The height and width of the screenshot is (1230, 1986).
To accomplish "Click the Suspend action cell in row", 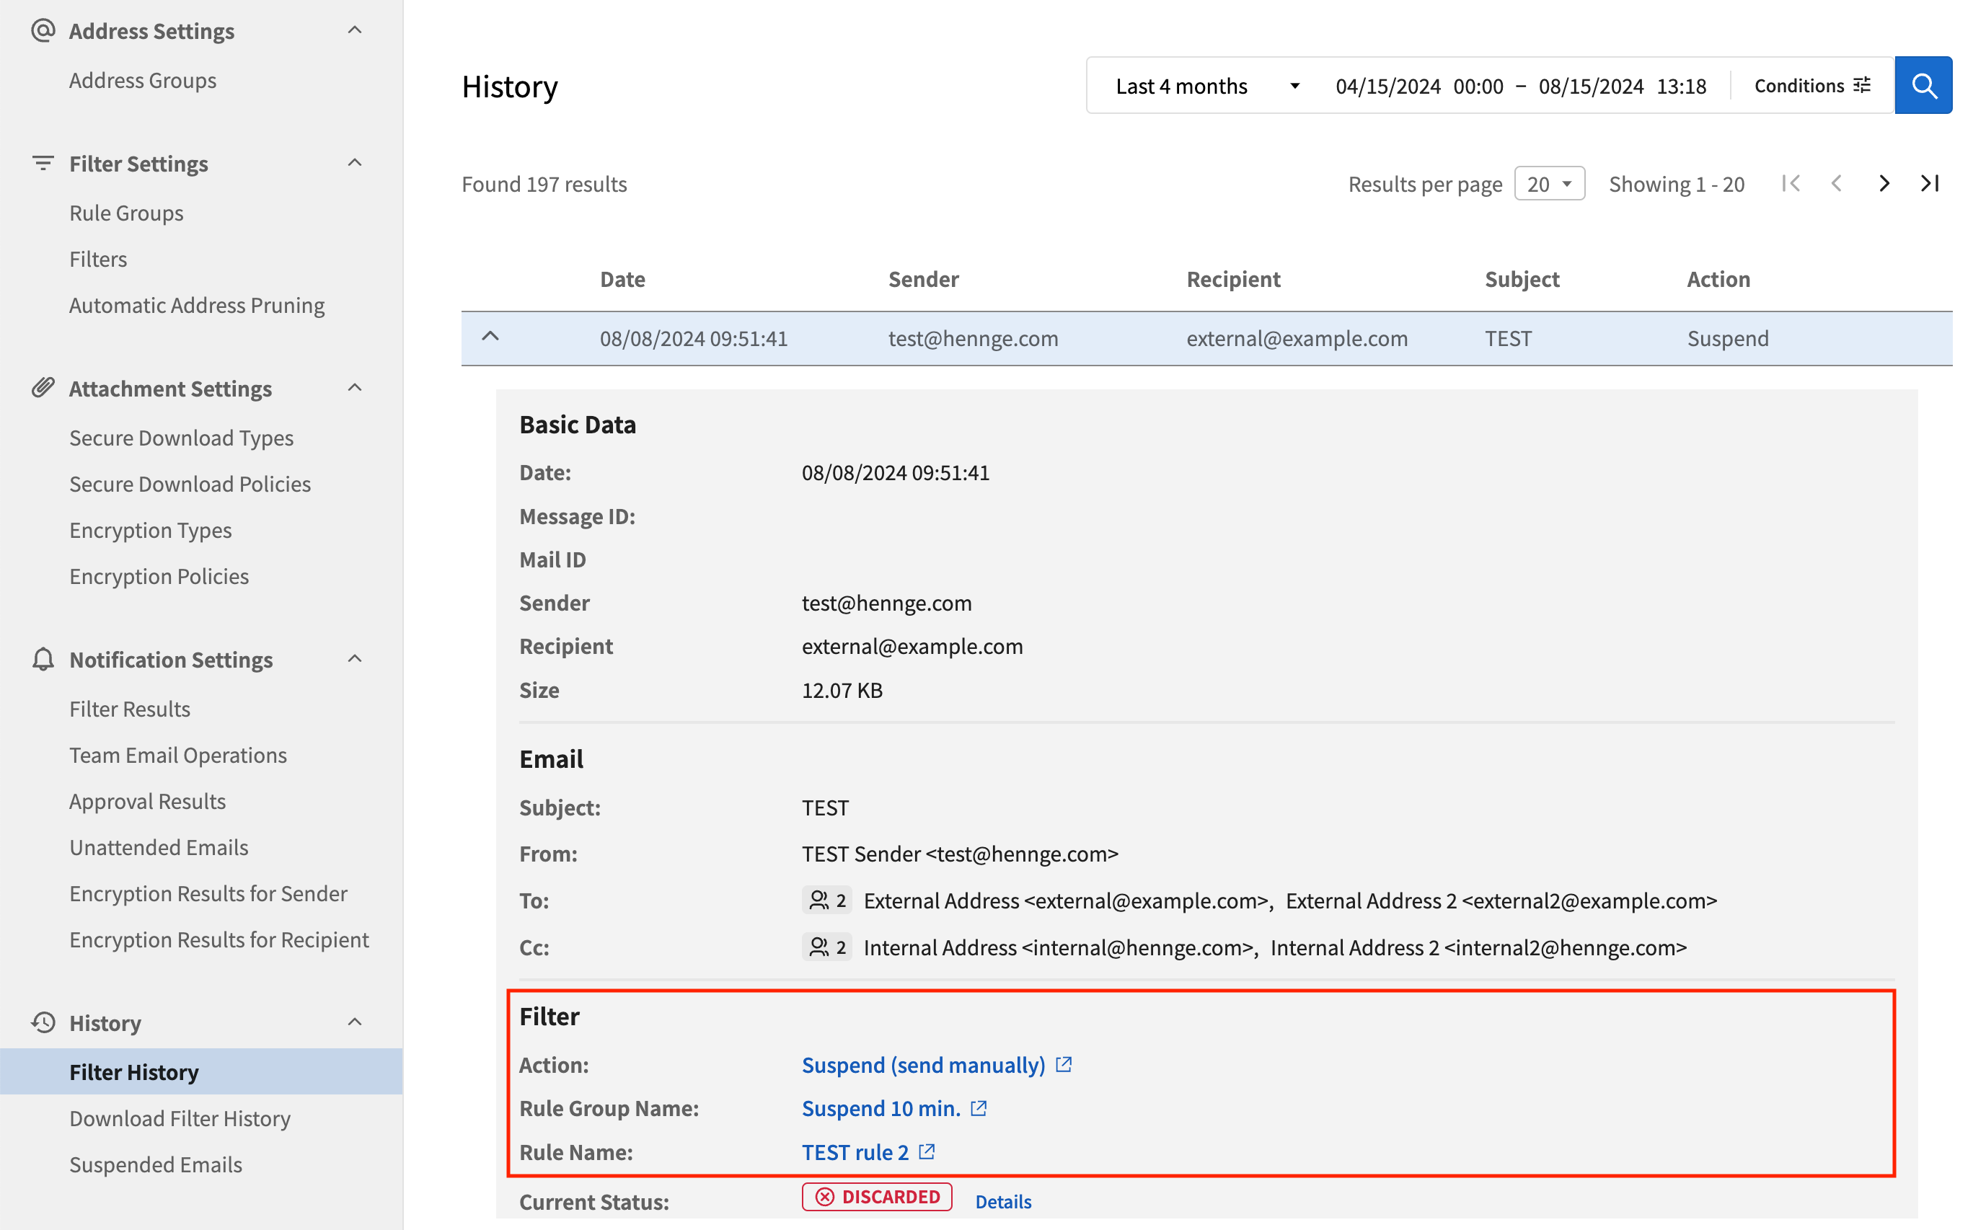I will pos(1728,338).
